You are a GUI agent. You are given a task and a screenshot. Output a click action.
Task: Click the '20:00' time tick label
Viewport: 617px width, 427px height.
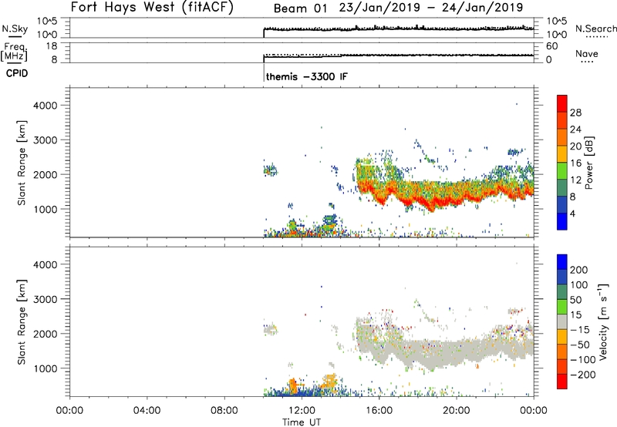tap(457, 411)
